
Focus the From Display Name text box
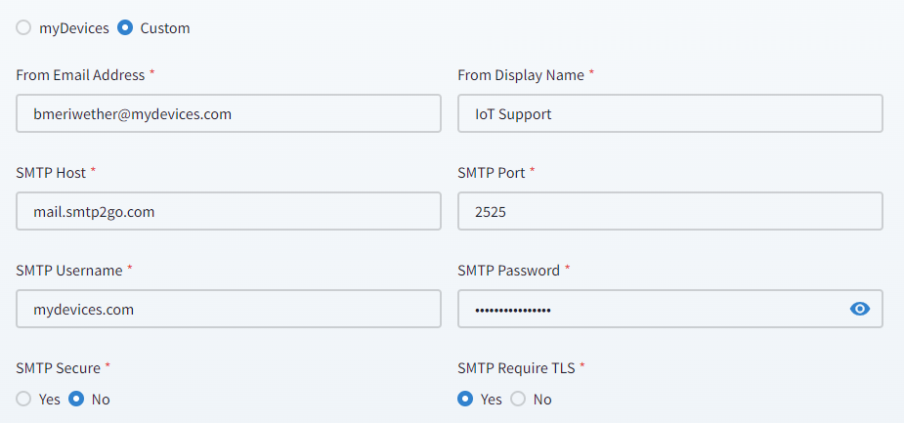[x=670, y=113]
